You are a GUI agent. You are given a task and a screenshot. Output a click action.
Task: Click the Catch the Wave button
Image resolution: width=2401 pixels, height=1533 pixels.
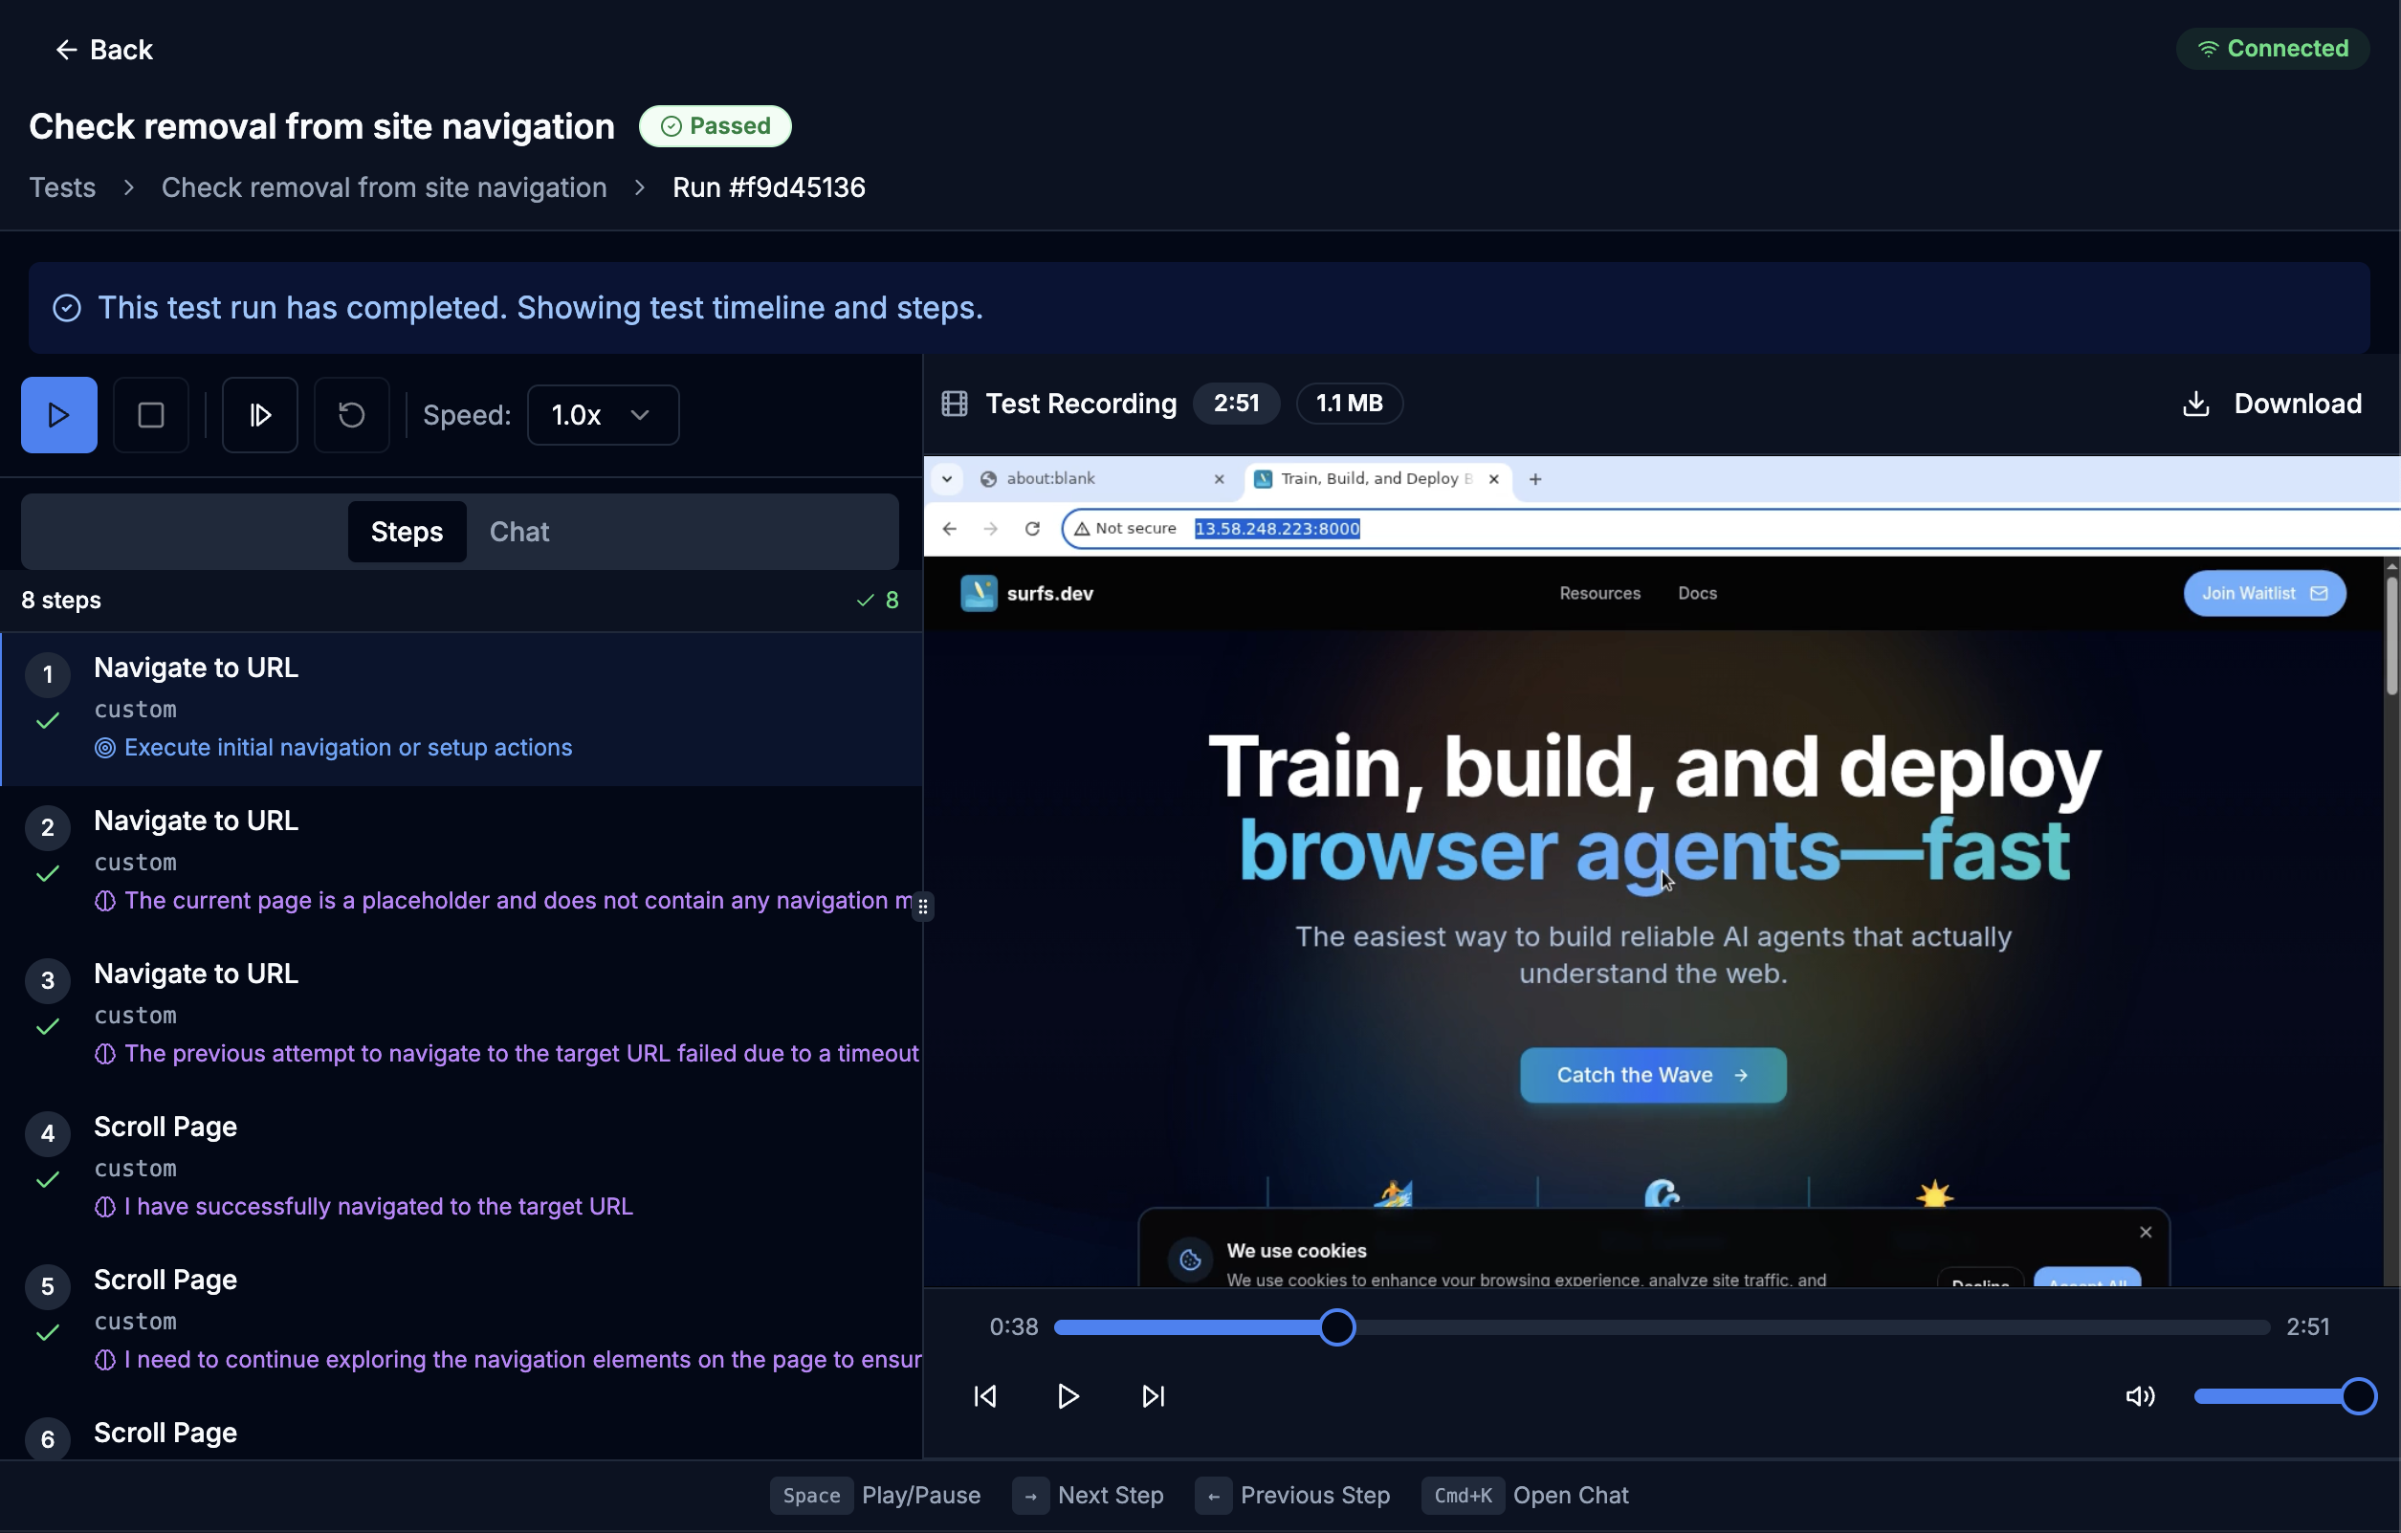pyautogui.click(x=1651, y=1075)
